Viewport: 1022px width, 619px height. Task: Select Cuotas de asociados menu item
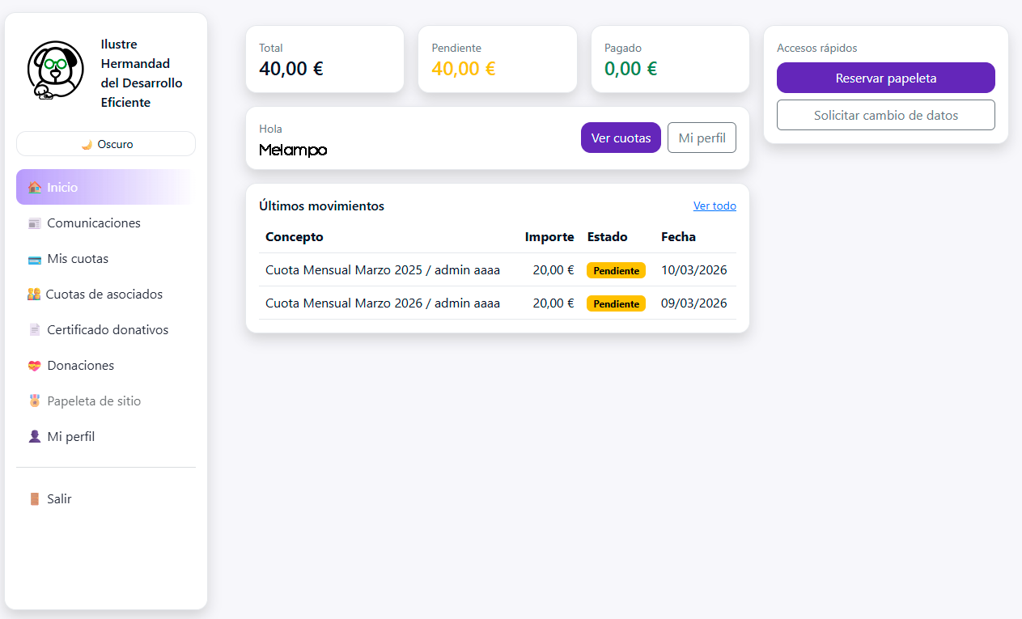tap(106, 294)
